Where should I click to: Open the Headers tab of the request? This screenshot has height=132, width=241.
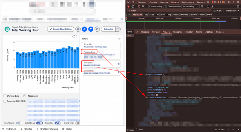click(145, 32)
